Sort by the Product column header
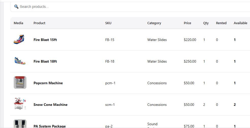Viewport: 250px width, 128px height. [x=39, y=23]
